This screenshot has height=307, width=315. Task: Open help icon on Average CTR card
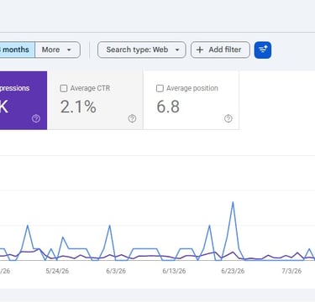[132, 118]
